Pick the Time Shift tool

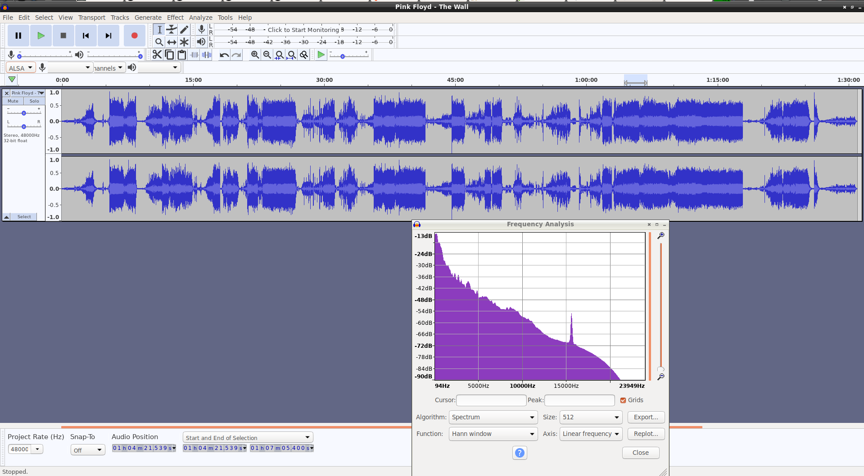(172, 42)
